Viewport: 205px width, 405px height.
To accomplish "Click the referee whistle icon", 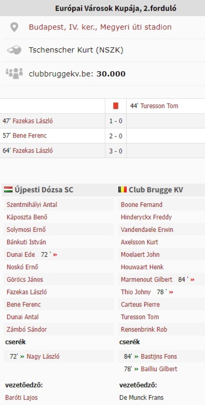I will 14,50.
